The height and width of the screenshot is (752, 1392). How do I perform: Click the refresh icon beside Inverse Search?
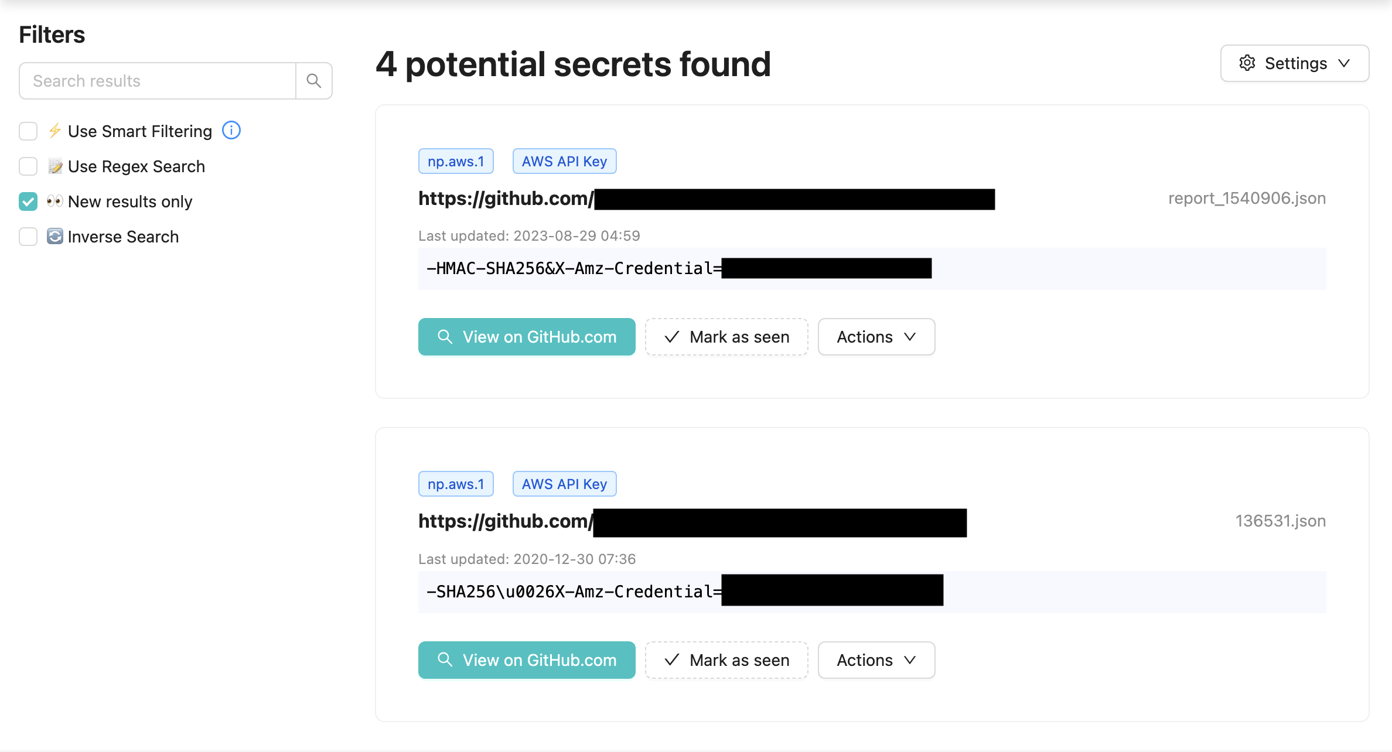tap(54, 237)
